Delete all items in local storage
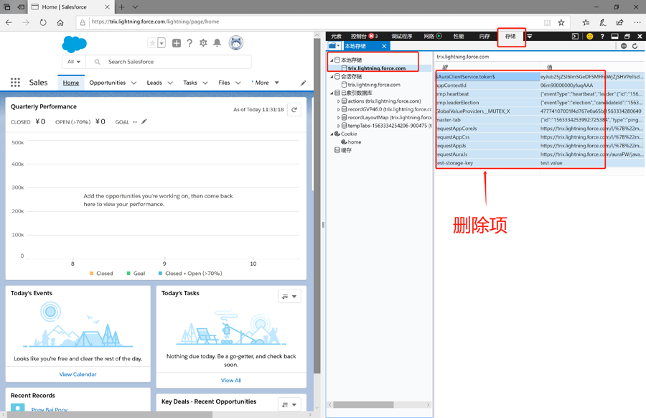The height and width of the screenshot is (418, 646). [x=624, y=46]
